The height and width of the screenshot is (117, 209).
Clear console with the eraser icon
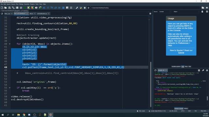(203, 70)
